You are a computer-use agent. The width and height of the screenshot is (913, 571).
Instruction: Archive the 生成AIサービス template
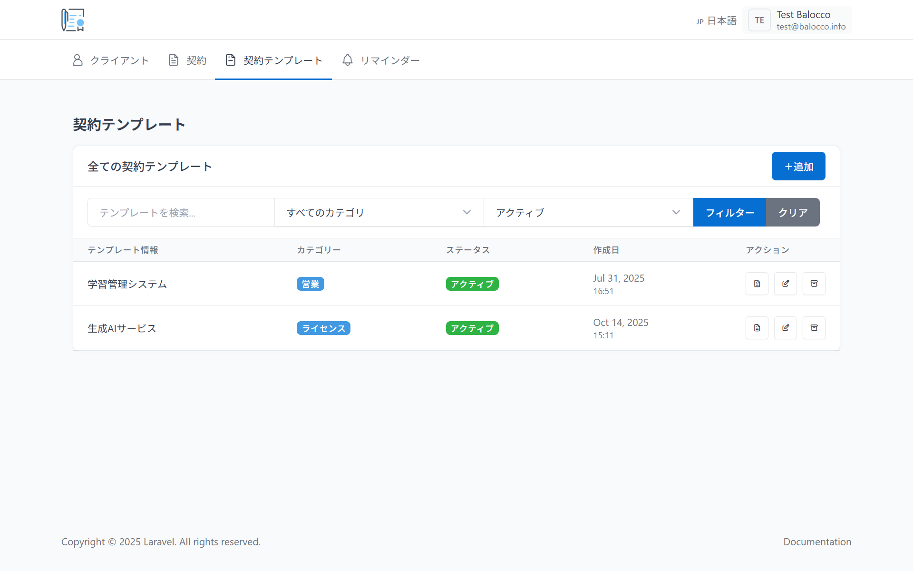(814, 328)
